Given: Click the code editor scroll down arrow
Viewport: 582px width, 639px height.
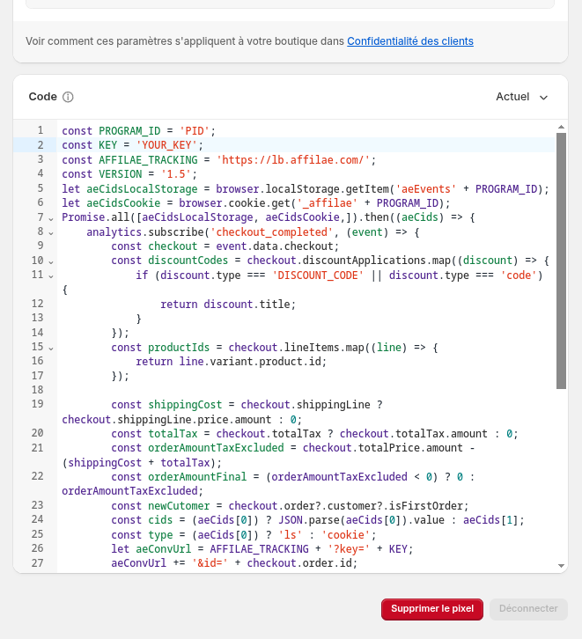Looking at the screenshot, I should point(561,566).
